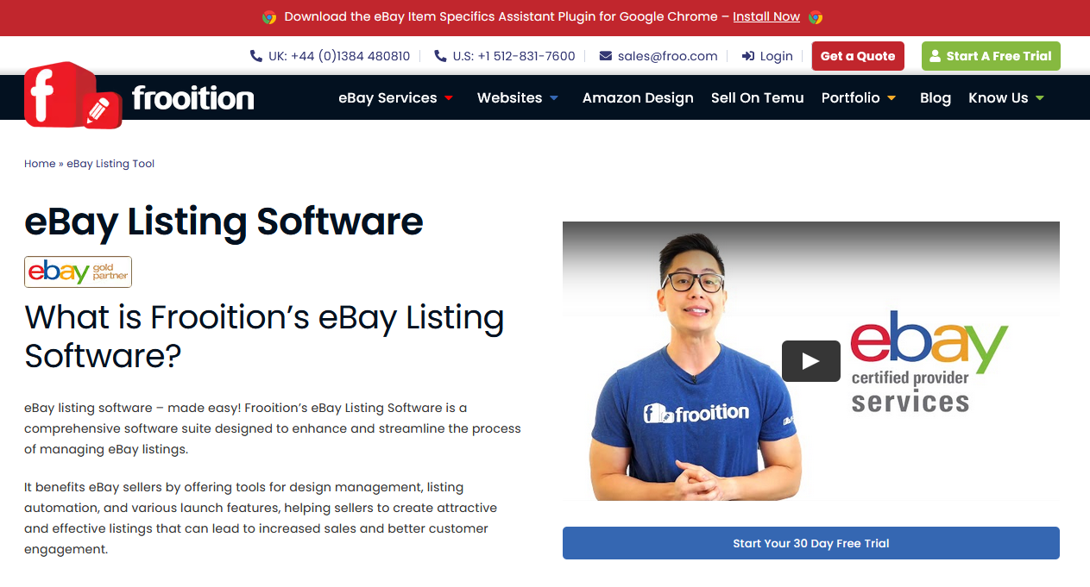Click the Login link
1090x587 pixels.
(x=777, y=56)
